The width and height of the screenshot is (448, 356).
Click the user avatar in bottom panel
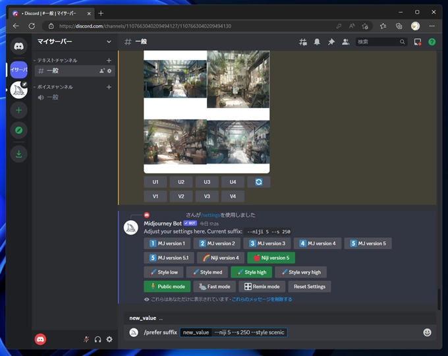pos(40,340)
